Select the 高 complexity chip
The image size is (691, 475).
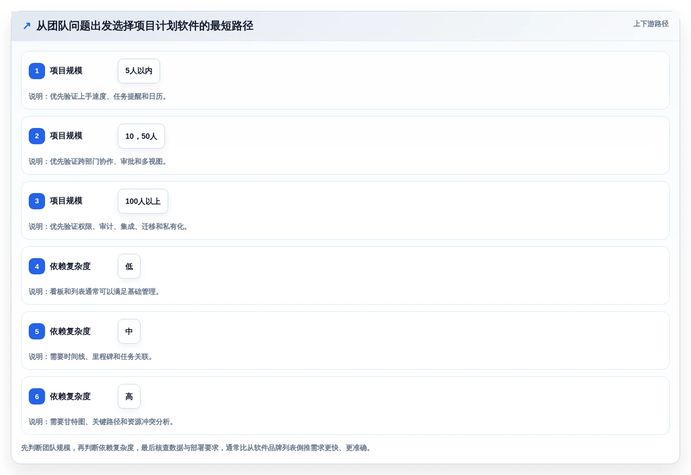129,396
